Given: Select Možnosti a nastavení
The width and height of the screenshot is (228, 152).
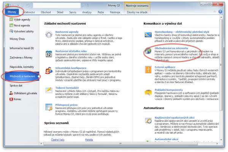Looking at the screenshot, I should (22, 76).
